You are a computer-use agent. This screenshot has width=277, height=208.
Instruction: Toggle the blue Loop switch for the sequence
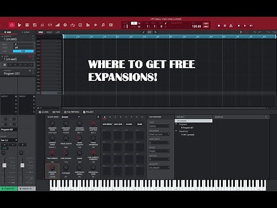pyautogui.click(x=23, y=51)
